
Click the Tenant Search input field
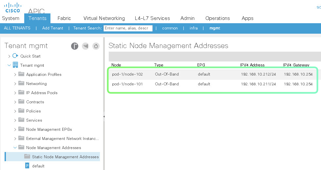pos(128,28)
